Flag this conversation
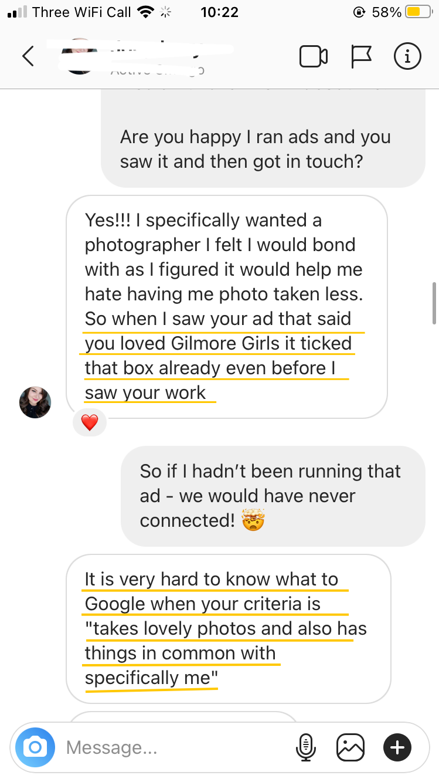The width and height of the screenshot is (439, 782). click(x=361, y=56)
